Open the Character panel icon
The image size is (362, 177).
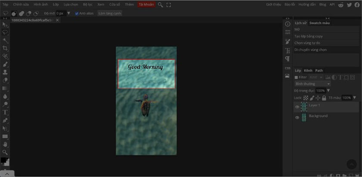(x=287, y=50)
